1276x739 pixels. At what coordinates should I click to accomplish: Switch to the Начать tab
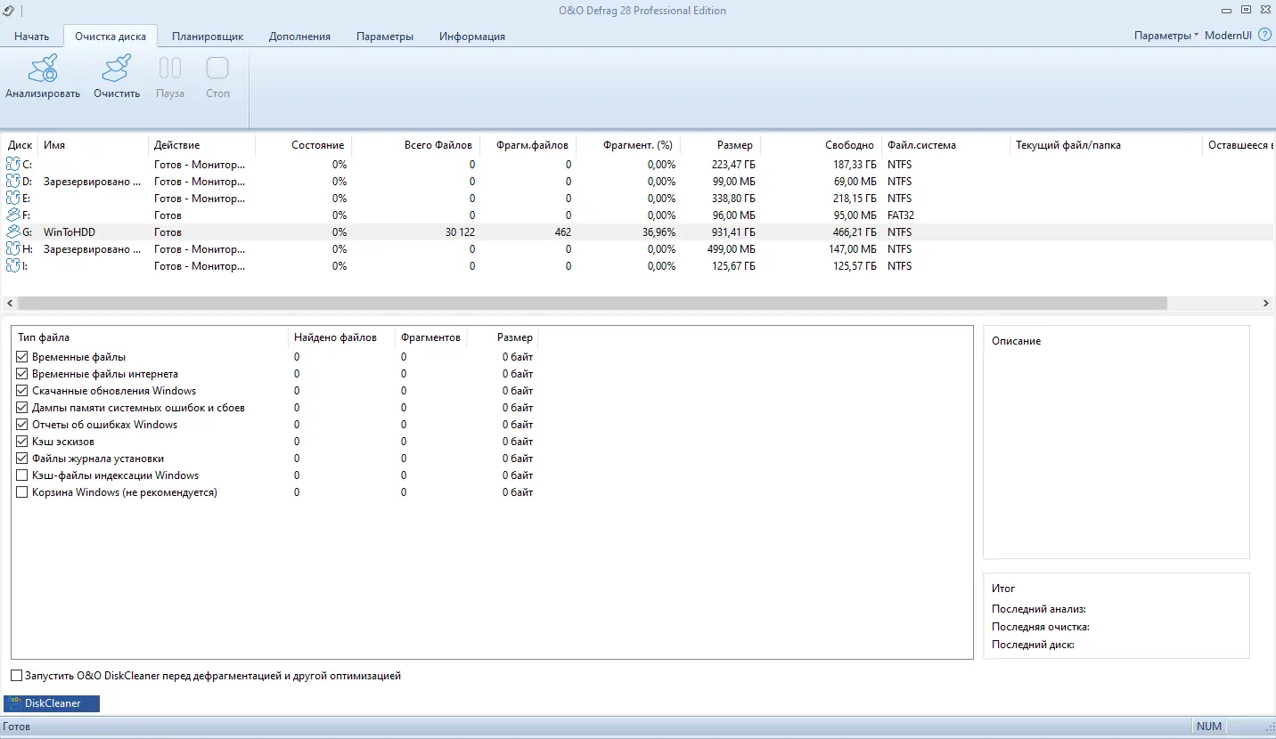(x=32, y=37)
